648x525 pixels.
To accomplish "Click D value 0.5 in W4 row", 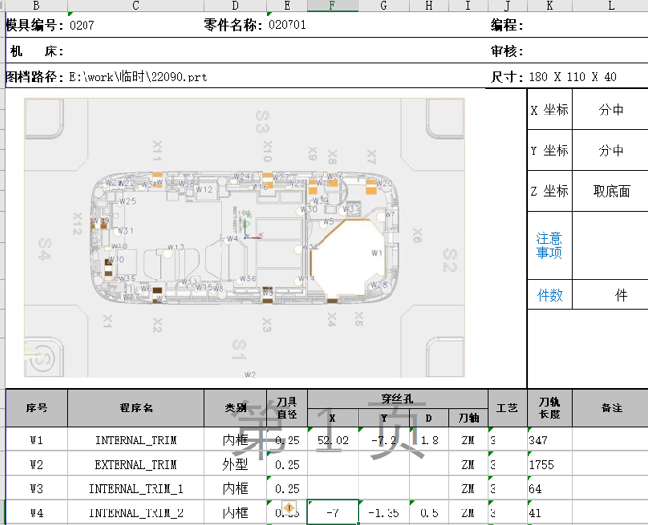I will [x=429, y=513].
